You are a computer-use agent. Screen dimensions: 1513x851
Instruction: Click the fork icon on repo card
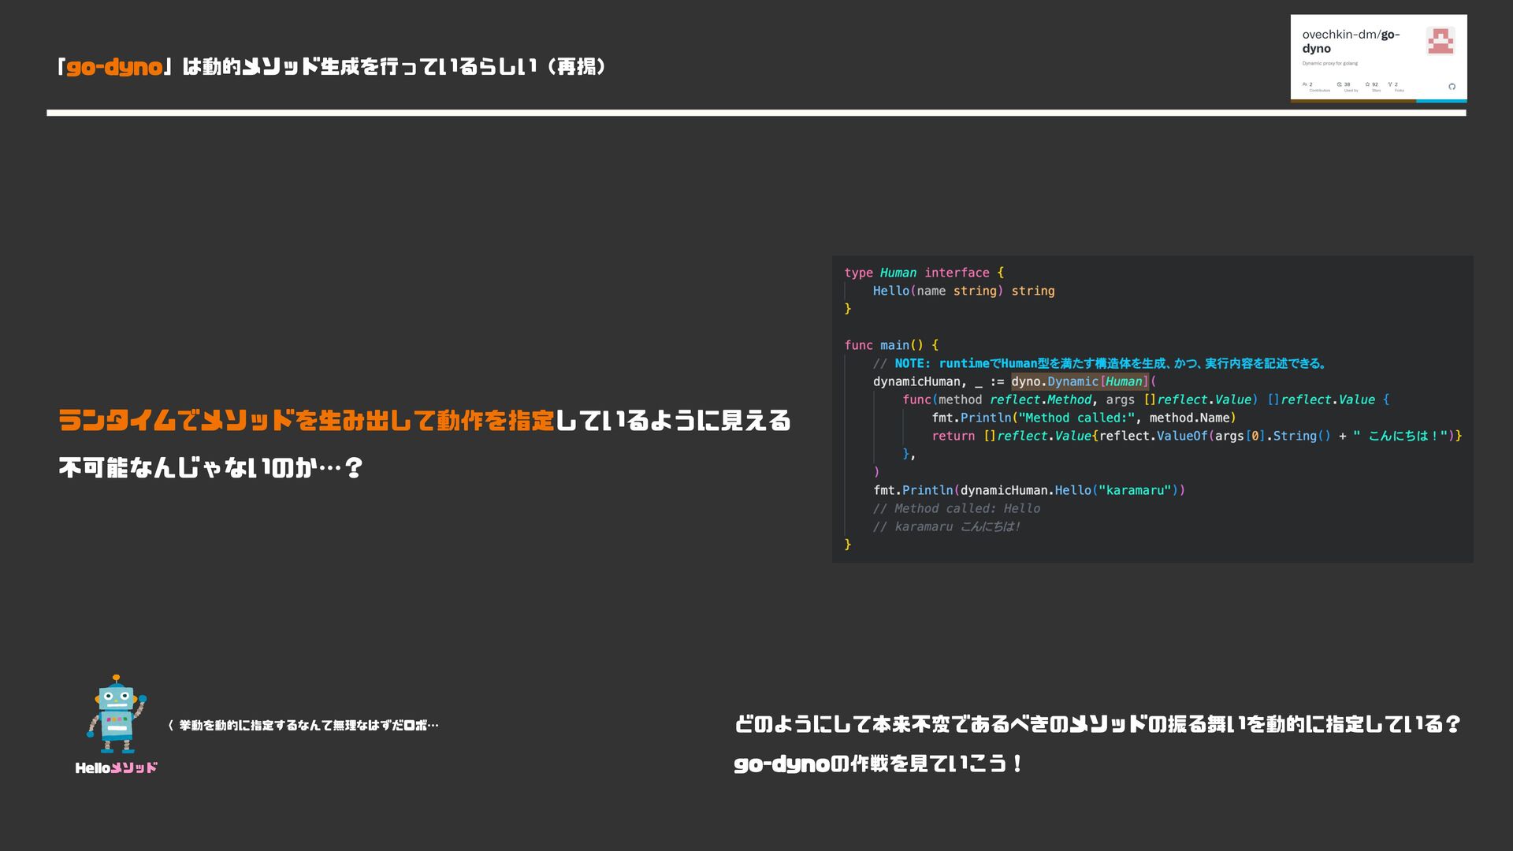click(1390, 84)
